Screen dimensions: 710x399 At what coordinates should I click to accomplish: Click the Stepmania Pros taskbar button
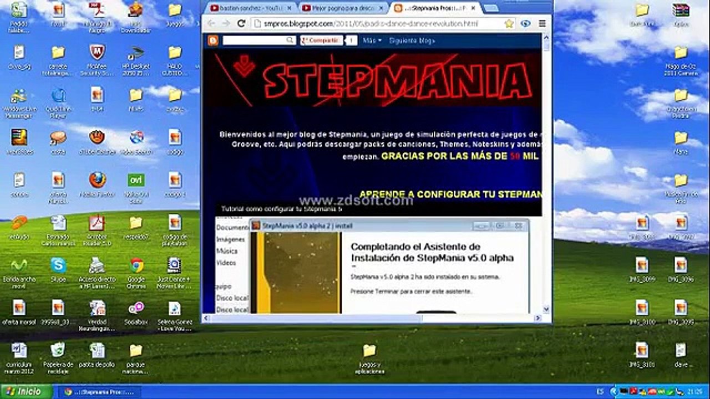100,392
